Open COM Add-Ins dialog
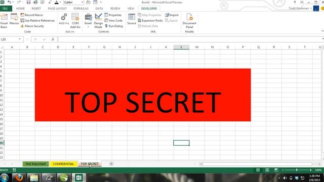The height and width of the screenshot is (182, 324). tap(75, 21)
